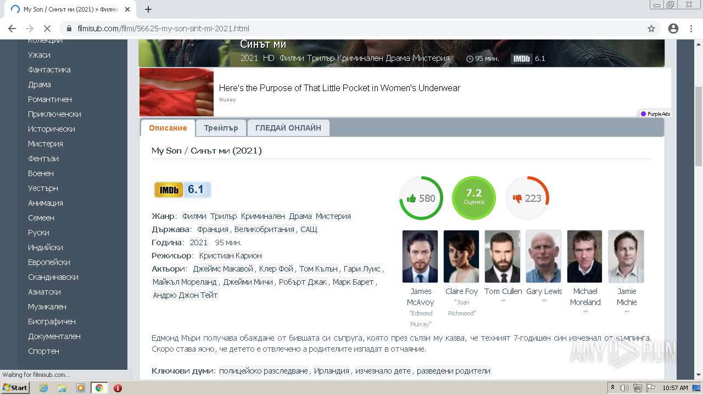This screenshot has height=395, width=703.
Task: Open the Chrome three-dot menu
Action: [x=691, y=29]
